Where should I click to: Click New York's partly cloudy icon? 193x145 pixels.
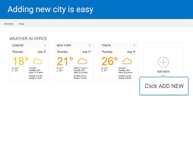(82, 61)
